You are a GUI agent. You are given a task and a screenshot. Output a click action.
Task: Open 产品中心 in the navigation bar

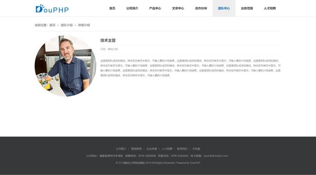tap(155, 8)
